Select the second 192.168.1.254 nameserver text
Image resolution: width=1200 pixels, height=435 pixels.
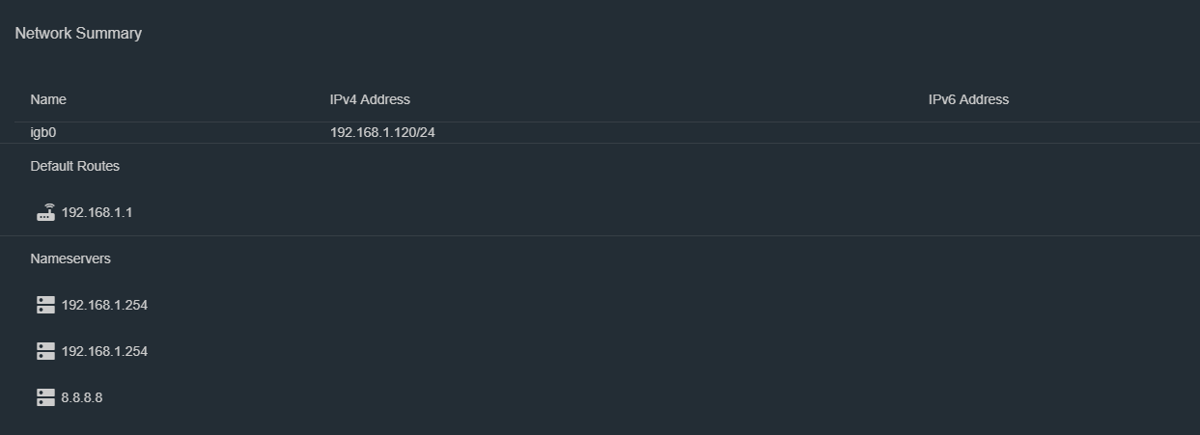(104, 351)
